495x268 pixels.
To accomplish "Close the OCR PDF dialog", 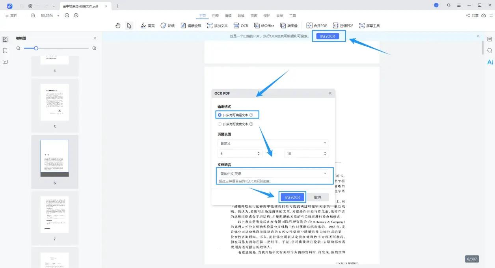I will pyautogui.click(x=330, y=93).
